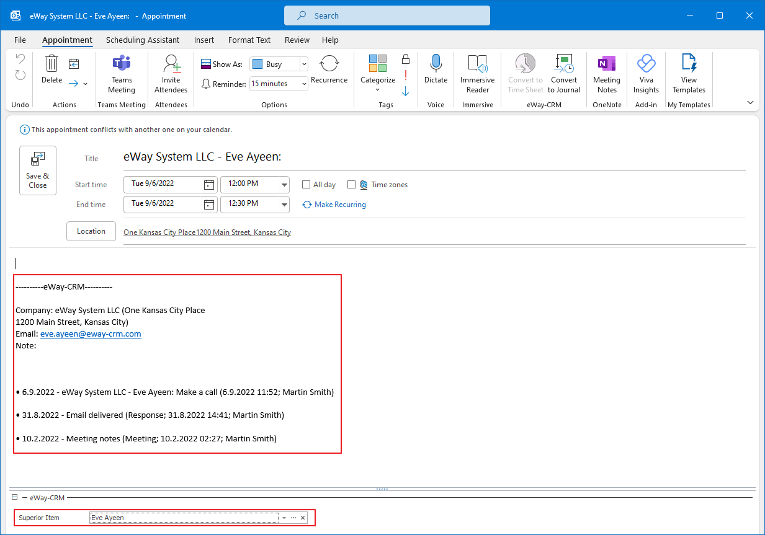
Task: Select the Appointment tab
Action: (x=67, y=40)
